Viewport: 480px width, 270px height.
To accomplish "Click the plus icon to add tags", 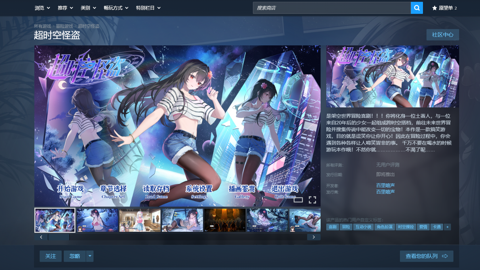I will (x=447, y=227).
